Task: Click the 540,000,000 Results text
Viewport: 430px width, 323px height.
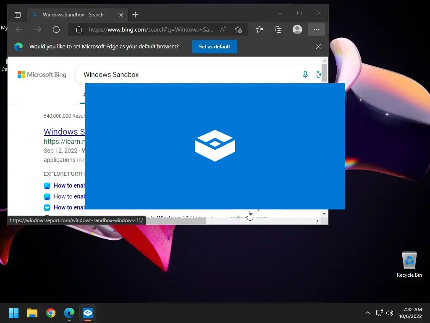Action: [x=64, y=116]
